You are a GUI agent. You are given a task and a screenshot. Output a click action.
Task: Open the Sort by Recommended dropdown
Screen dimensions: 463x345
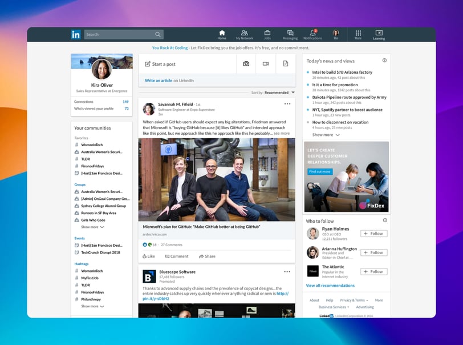[x=273, y=93]
